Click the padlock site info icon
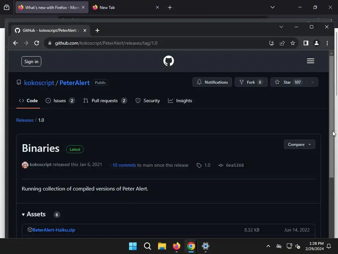The image size is (338, 254). pyautogui.click(x=50, y=43)
